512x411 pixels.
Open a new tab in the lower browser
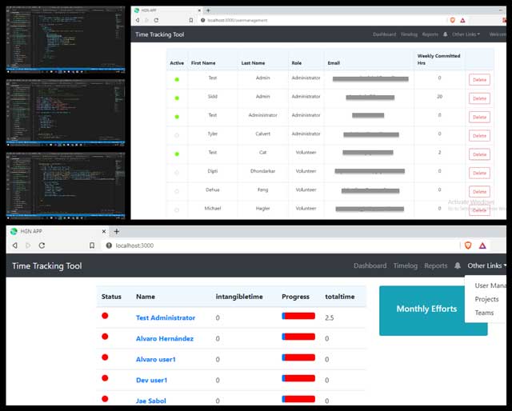(x=116, y=231)
